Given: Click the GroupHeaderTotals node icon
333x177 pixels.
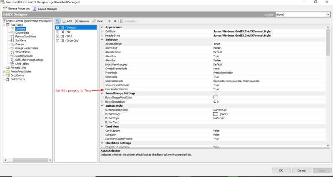Looking at the screenshot, I should pyautogui.click(x=12, y=48).
